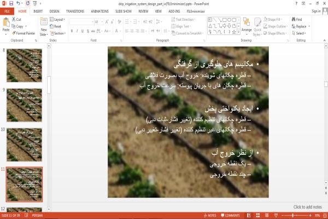Undo the last action
The width and height of the screenshot is (328, 219).
click(x=19, y=3)
